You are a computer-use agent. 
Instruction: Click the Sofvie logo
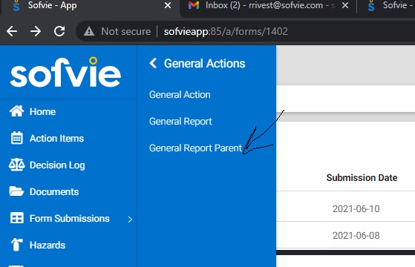[65, 72]
